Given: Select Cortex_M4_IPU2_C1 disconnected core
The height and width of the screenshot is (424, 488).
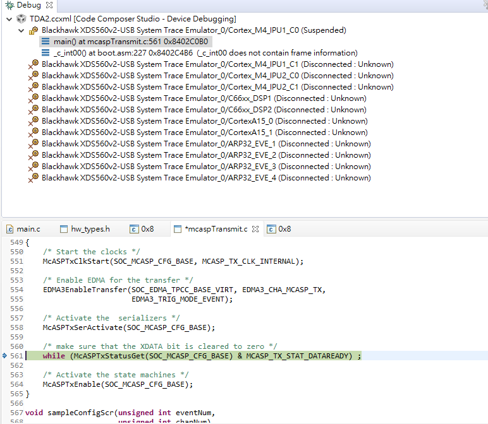Looking at the screenshot, I should click(217, 87).
